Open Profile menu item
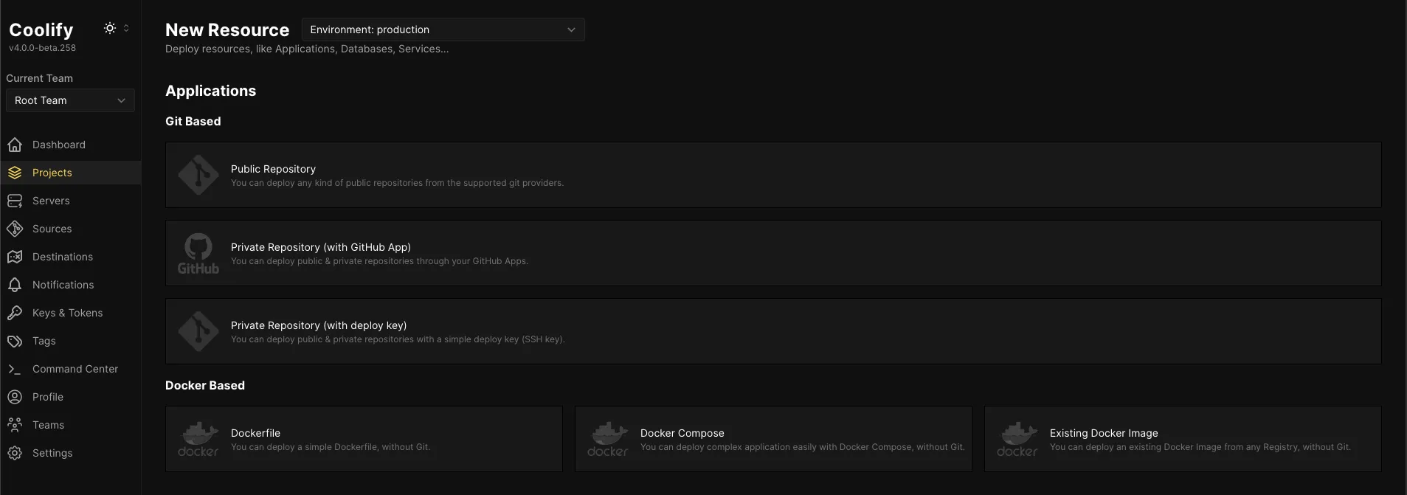1407x495 pixels. pos(71,397)
